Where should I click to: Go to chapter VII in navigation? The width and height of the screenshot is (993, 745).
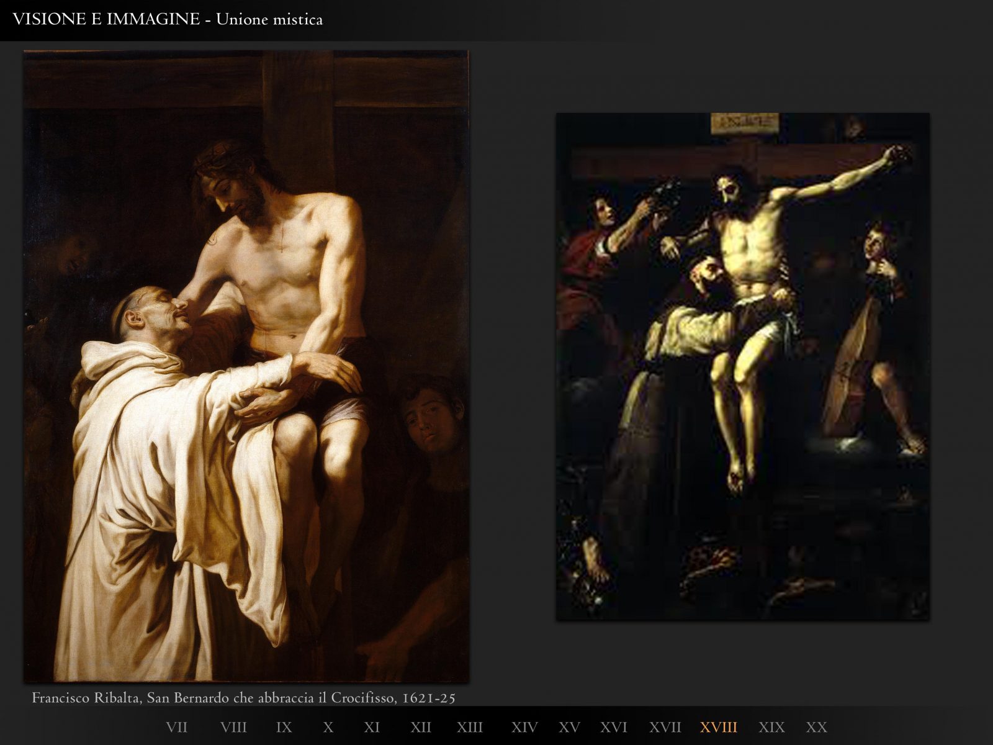176,727
